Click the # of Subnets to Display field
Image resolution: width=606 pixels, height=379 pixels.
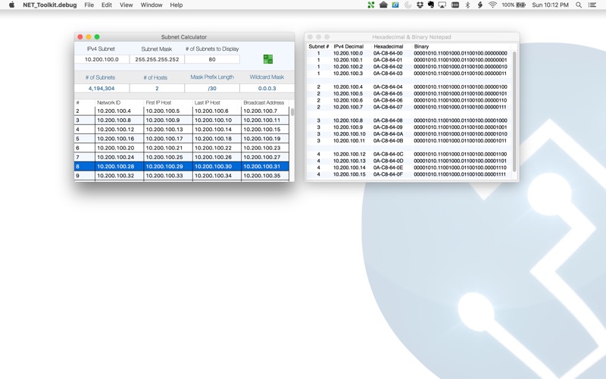pos(212,59)
